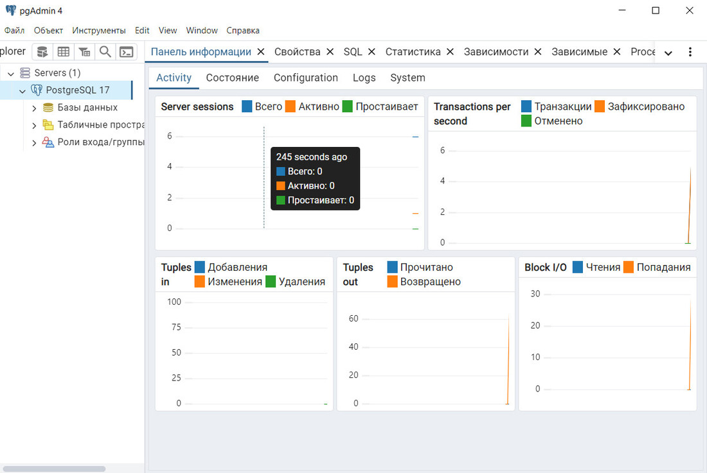Switch to the Configuration sub-tab
Image resolution: width=707 pixels, height=473 pixels.
click(x=306, y=78)
